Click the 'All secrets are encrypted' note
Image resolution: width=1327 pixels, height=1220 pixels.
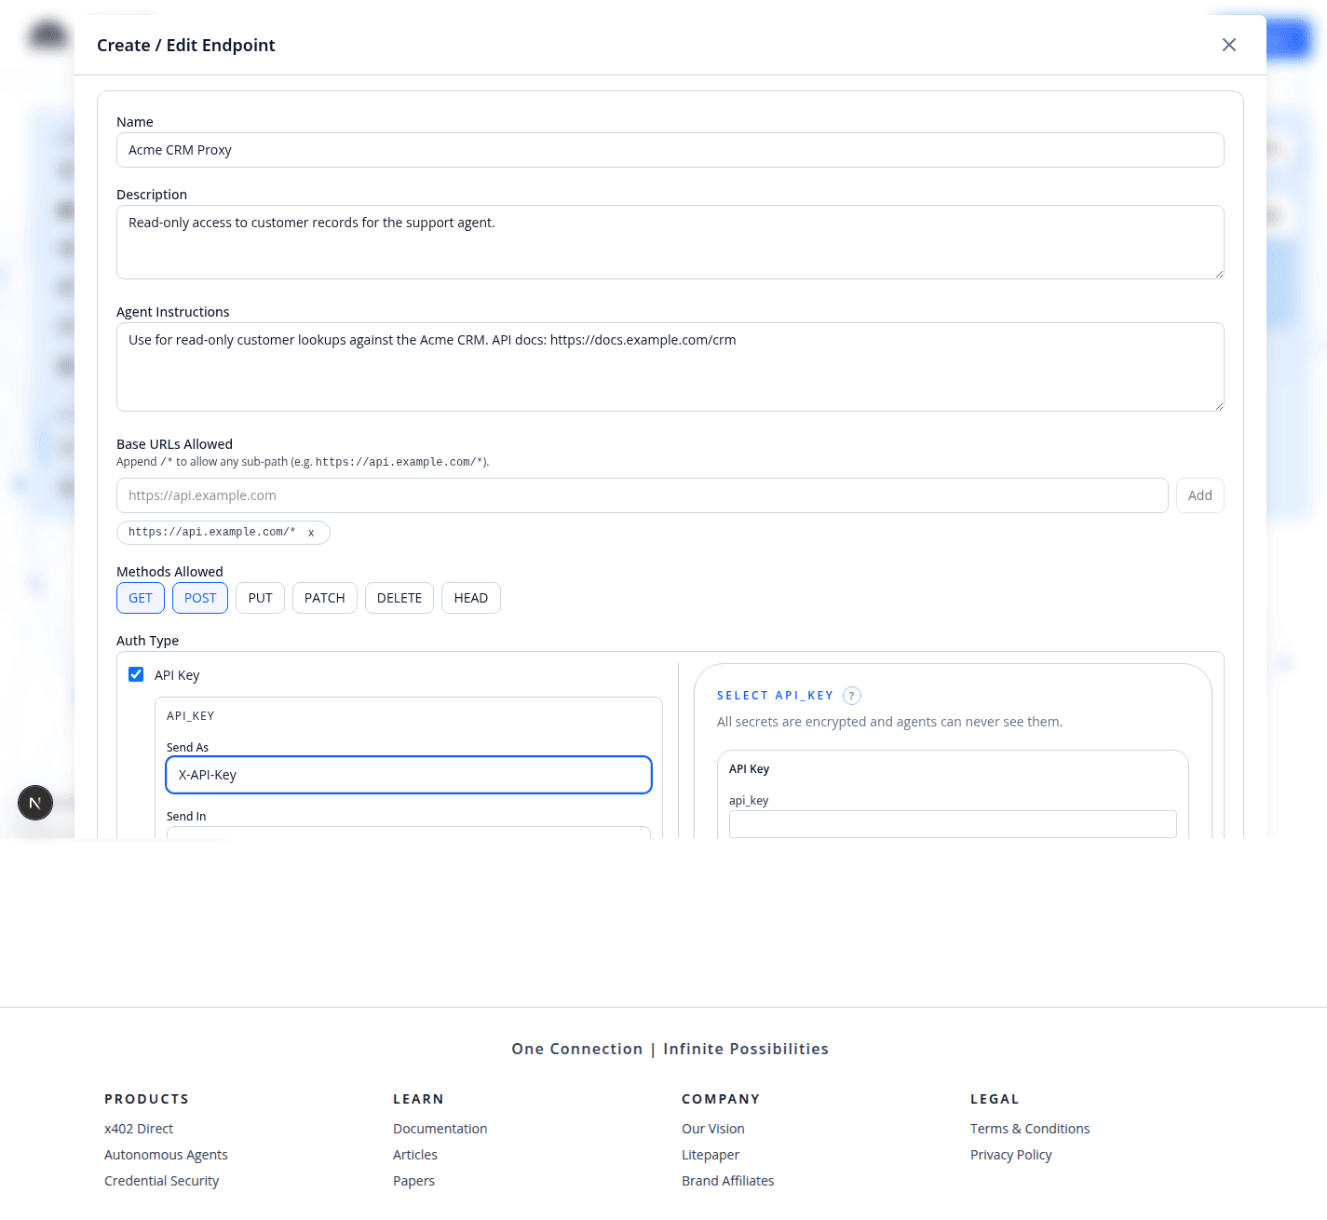click(889, 722)
